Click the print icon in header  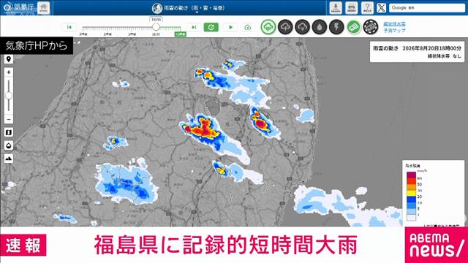[x=352, y=8]
